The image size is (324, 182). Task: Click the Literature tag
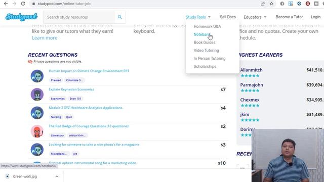point(57,135)
